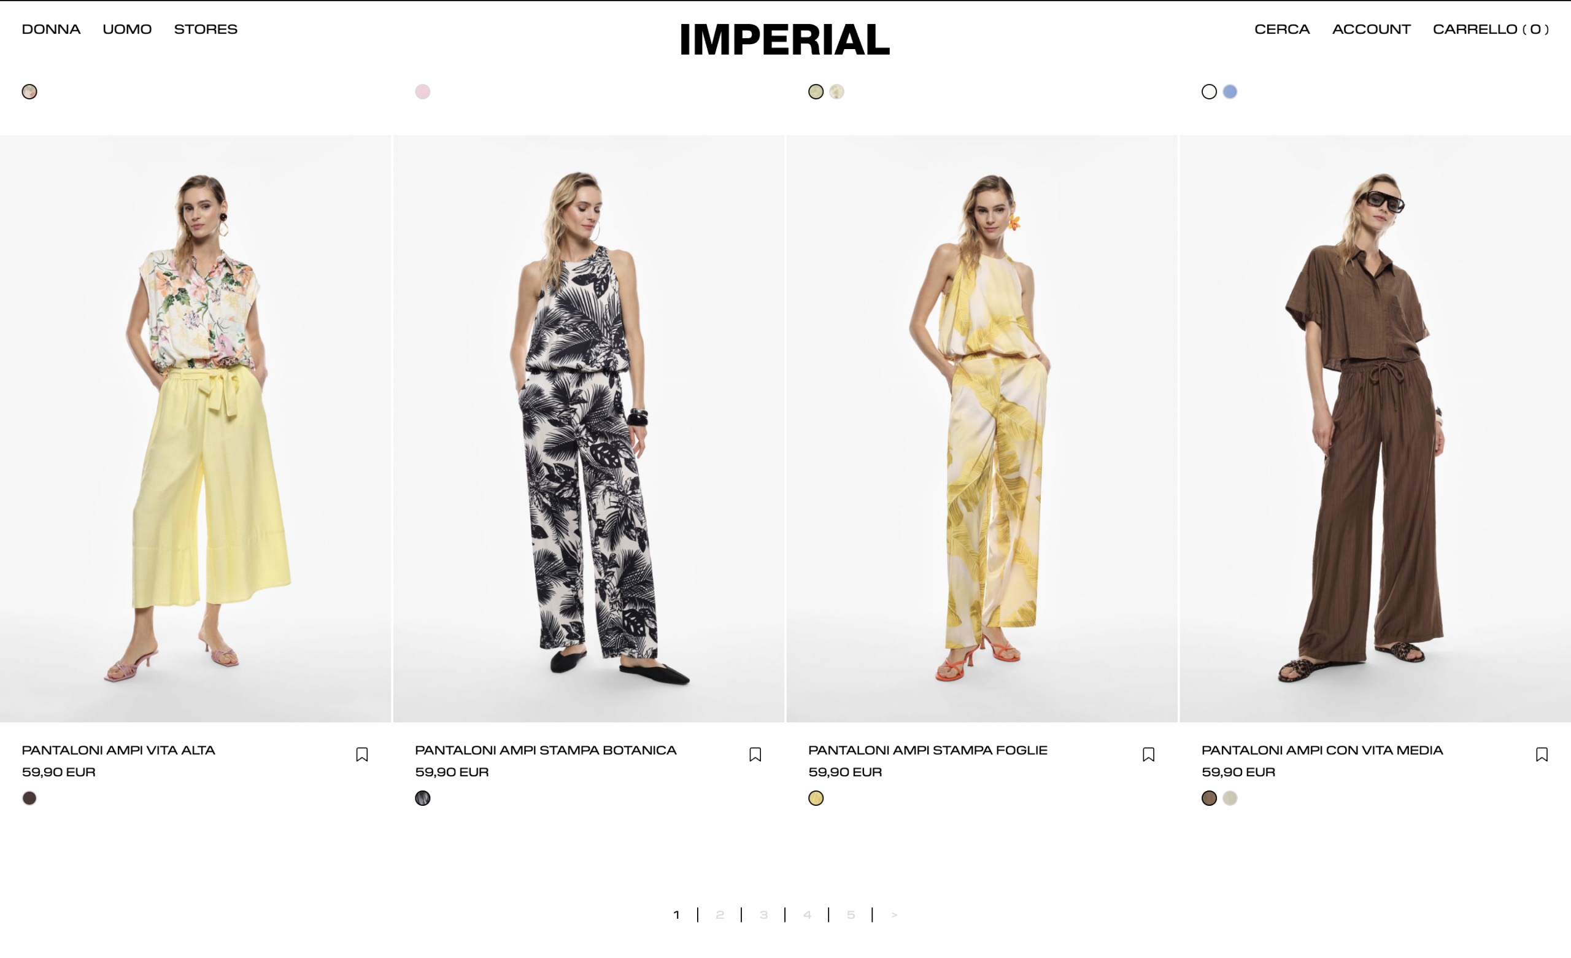Click the IMPERIAL logo
This screenshot has width=1571, height=958.
(x=785, y=39)
